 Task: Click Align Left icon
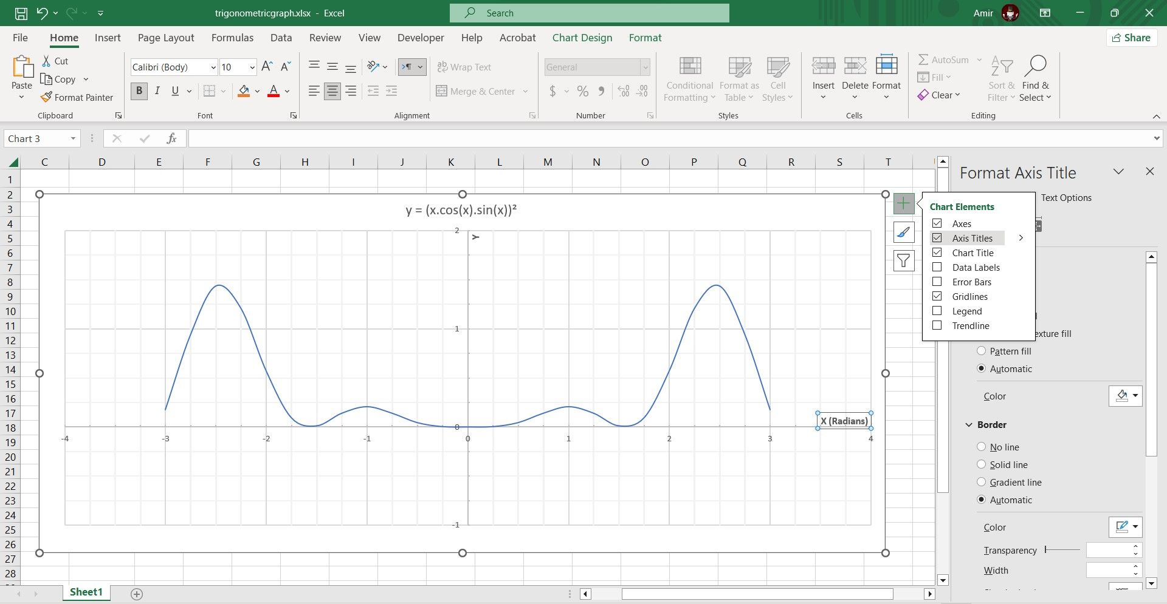pyautogui.click(x=314, y=91)
